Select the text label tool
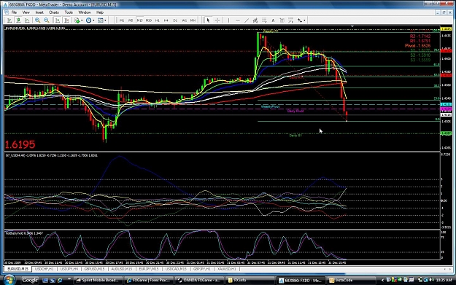The image size is (456, 285). [282, 20]
